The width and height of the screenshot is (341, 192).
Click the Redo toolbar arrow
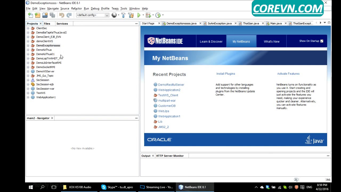(69, 15)
